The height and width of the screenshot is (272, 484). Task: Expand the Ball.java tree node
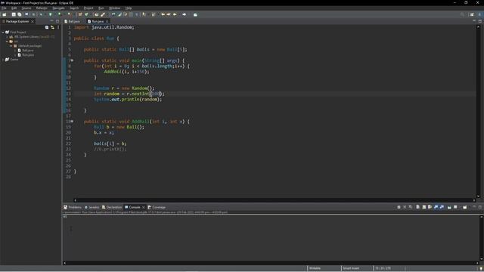[x=15, y=51]
